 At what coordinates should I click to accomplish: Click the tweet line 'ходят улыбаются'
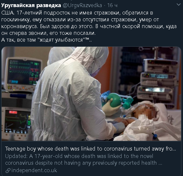(x=46, y=40)
